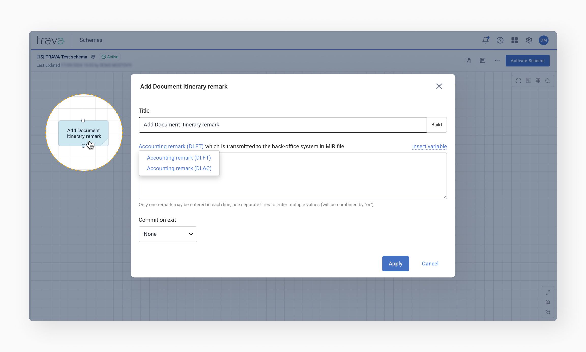The height and width of the screenshot is (352, 586).
Task: Click the insert variable link
Action: pos(429,146)
